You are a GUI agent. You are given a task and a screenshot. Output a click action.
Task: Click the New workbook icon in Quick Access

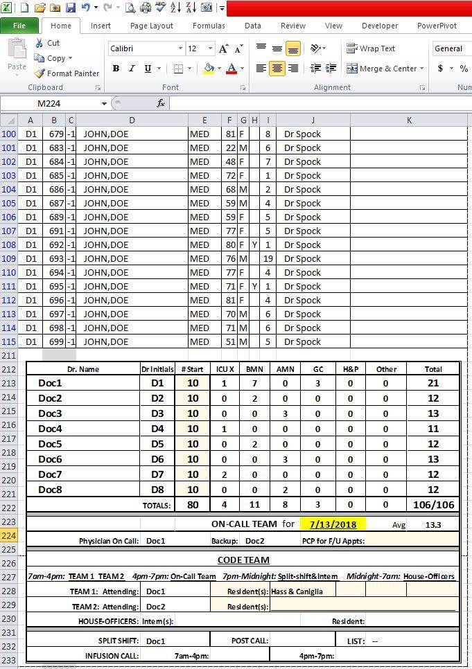(x=25, y=7)
